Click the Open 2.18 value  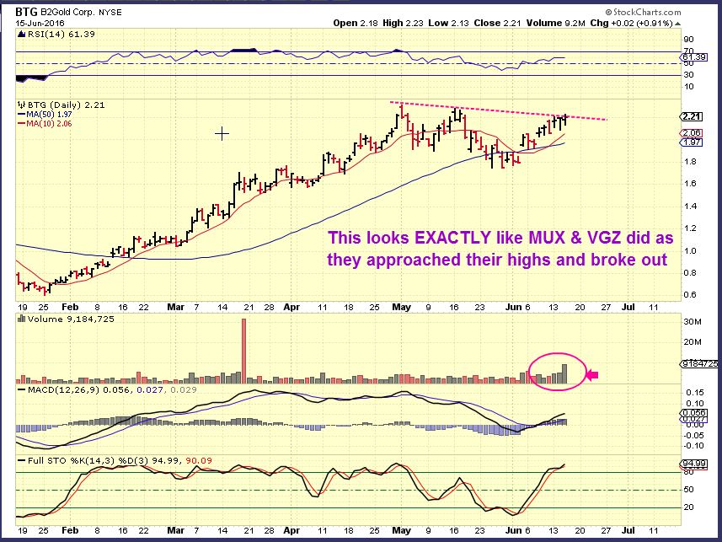pyautogui.click(x=356, y=23)
